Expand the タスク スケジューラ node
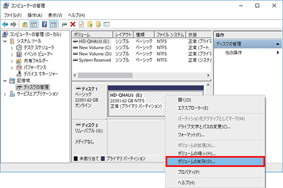The height and width of the screenshot is (188, 283). click(x=12, y=48)
